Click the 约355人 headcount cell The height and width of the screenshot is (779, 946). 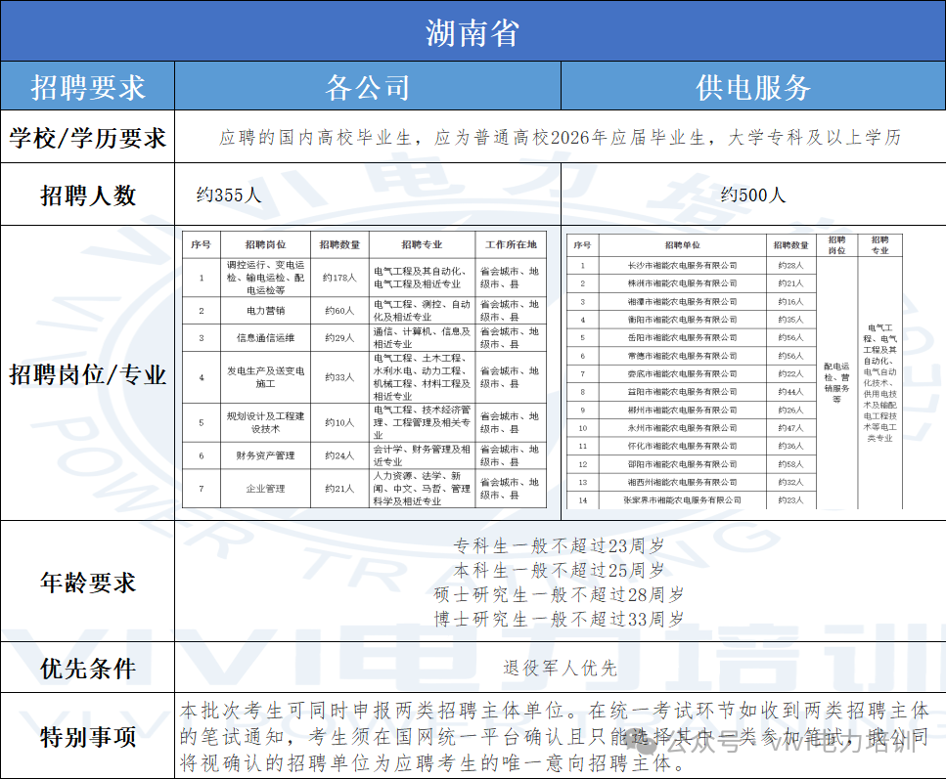[x=229, y=195]
